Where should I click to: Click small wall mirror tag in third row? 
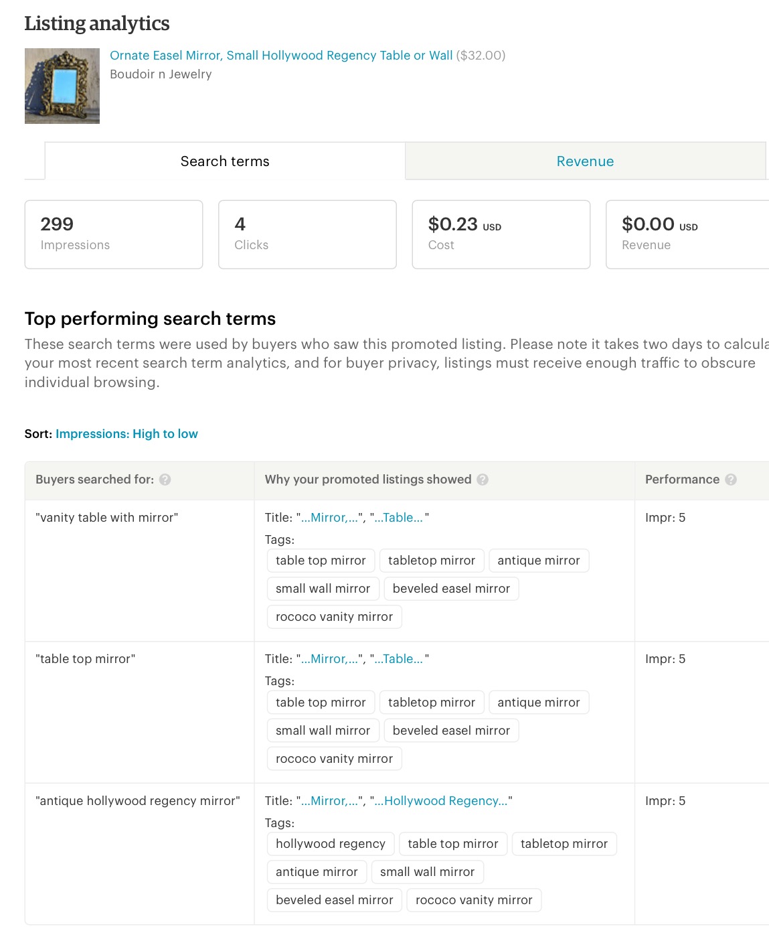[427, 872]
